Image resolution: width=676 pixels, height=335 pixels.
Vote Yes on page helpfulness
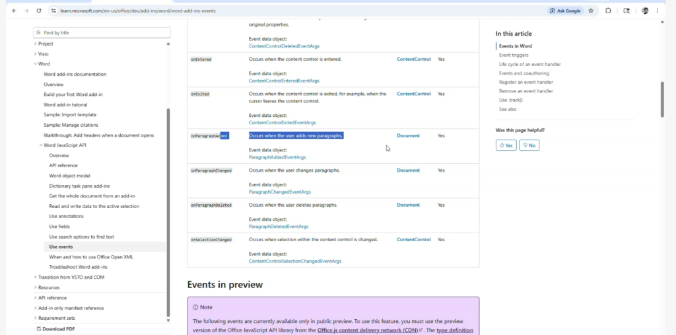[506, 145]
